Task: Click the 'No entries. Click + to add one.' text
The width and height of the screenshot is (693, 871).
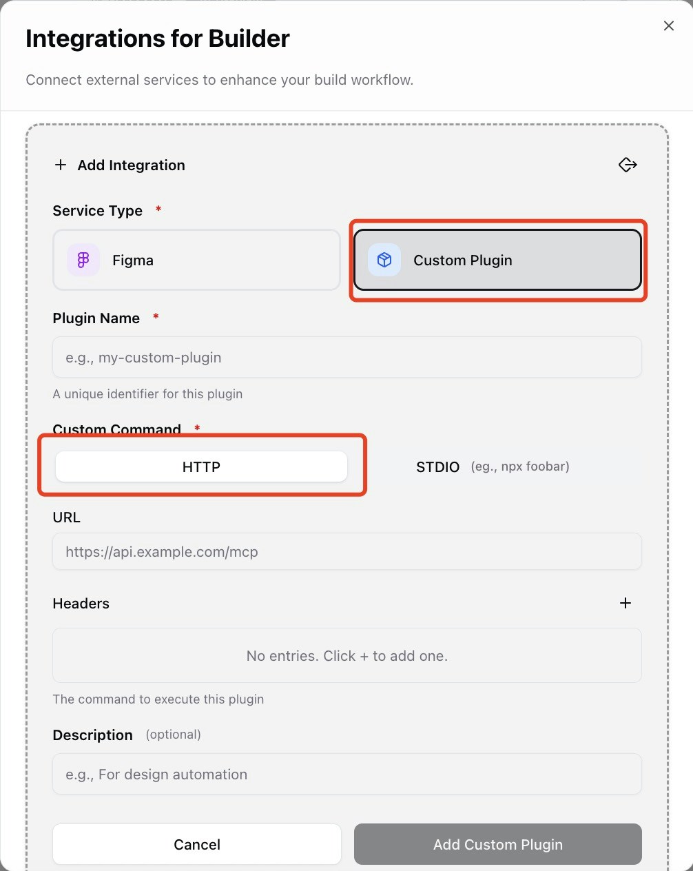Action: click(347, 655)
